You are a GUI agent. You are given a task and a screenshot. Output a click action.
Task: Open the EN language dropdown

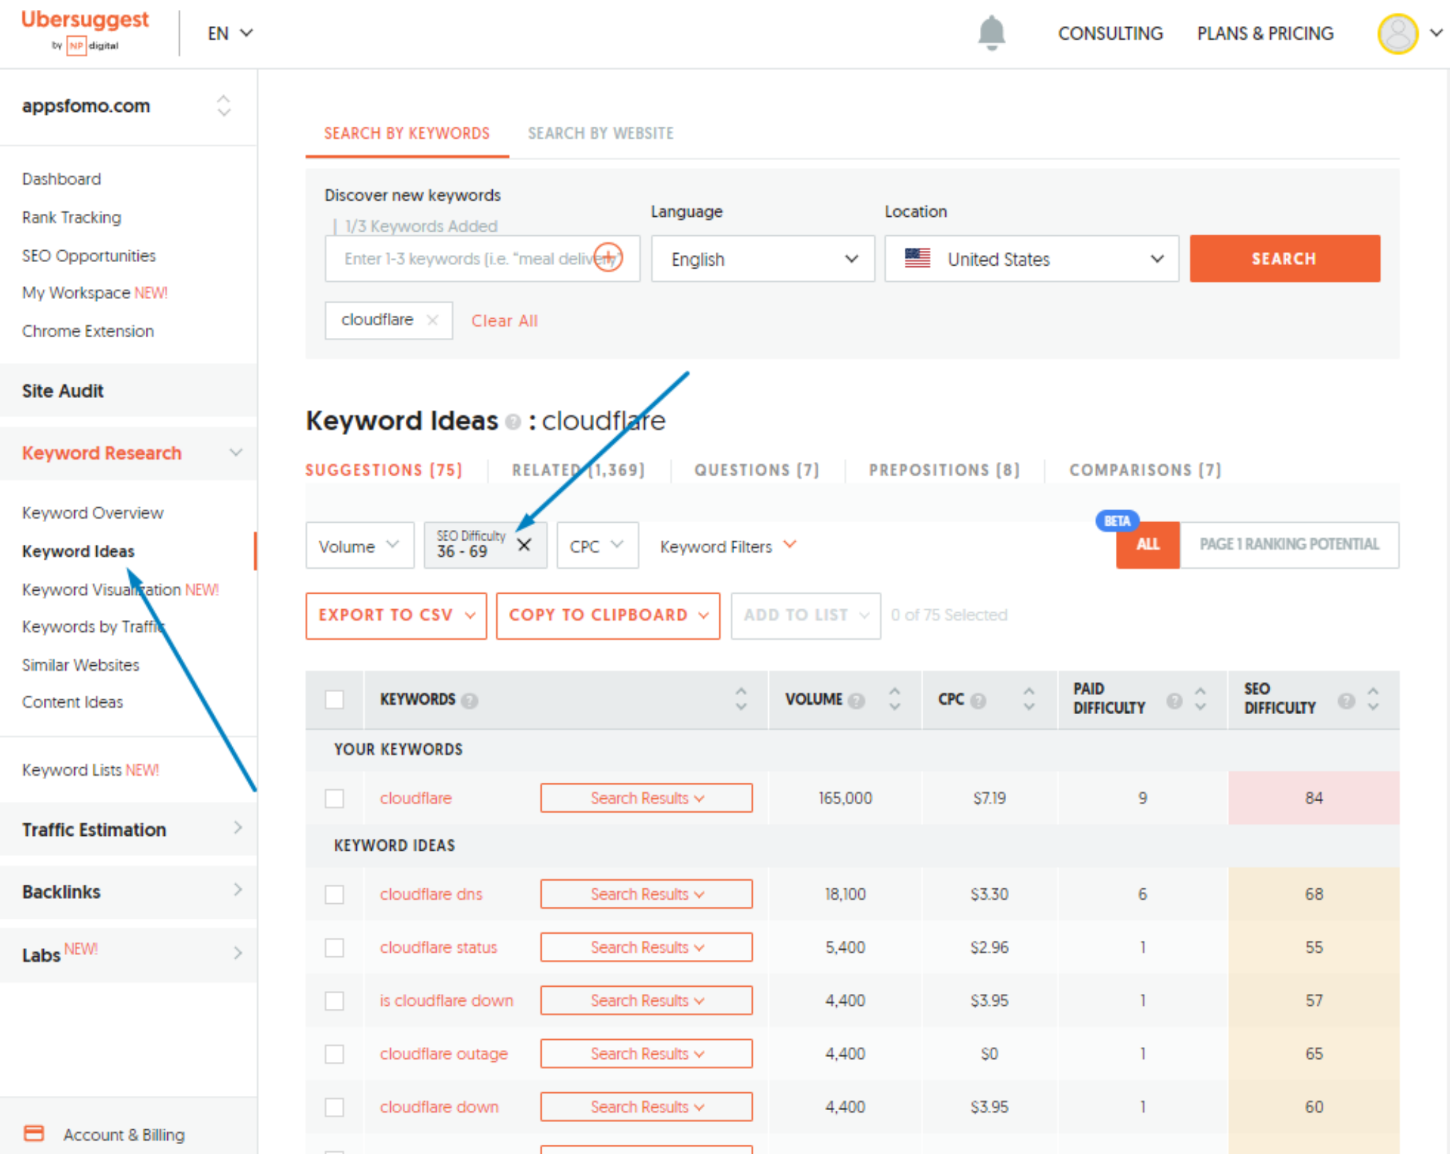tap(230, 33)
